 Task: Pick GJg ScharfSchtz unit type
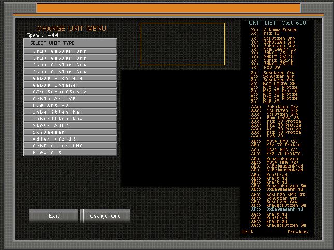click(70, 92)
